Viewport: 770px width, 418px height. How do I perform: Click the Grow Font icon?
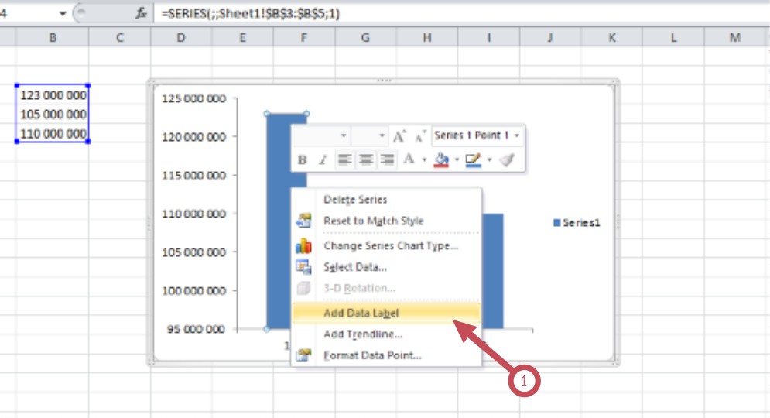coord(399,136)
